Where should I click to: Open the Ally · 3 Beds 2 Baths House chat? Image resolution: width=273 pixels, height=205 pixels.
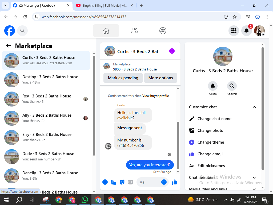(x=46, y=118)
